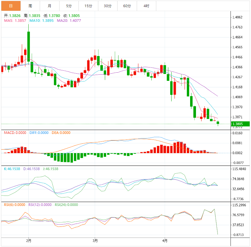The width and height of the screenshot is (251, 247).
Task: Click the 3月 date axis label
Action: (95, 241)
